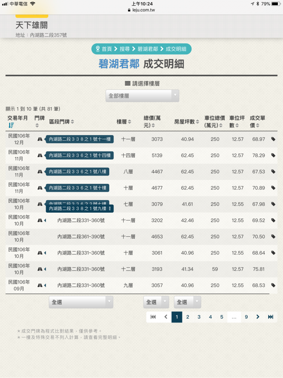Screen dimensions: 283x378
Task: Click the tag icon for the 3073 price row
Action: tap(273, 139)
